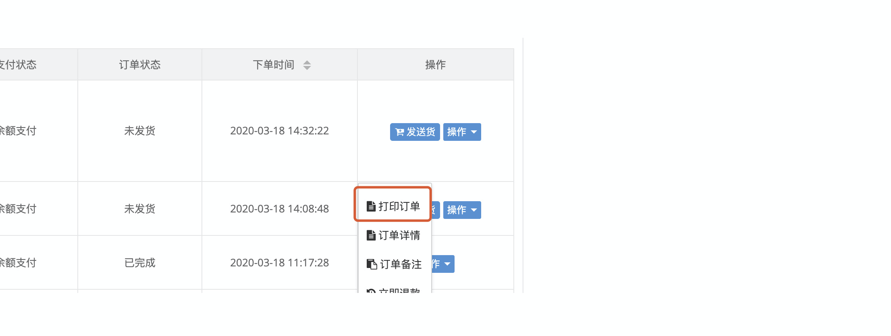This screenshot has height=336, width=891.
Task: Toggle the 操作 dropdown for the 14:08:48 order
Action: tap(462, 210)
